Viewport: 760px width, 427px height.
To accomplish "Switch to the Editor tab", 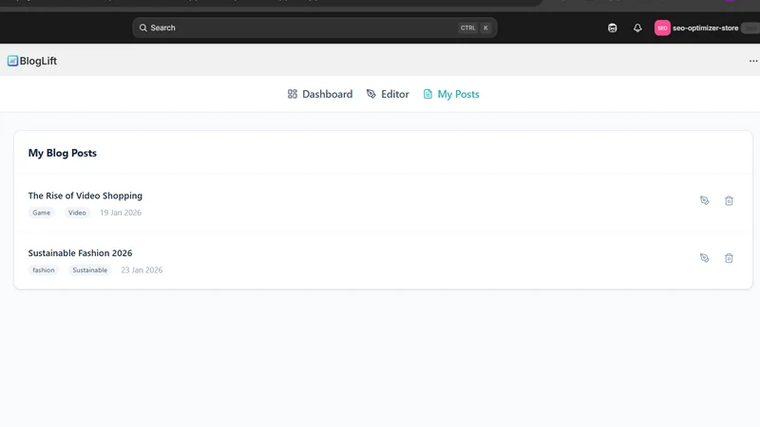I will point(388,94).
